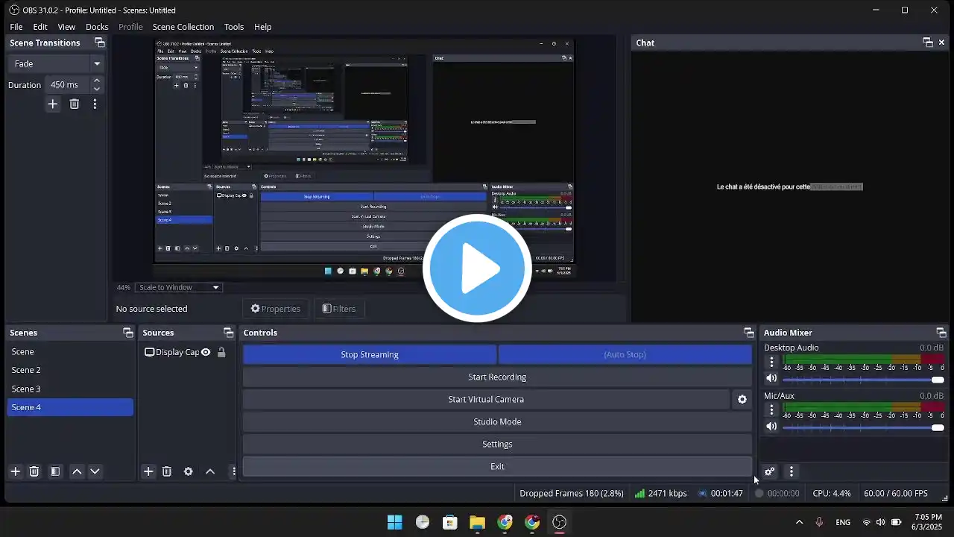Open Microsoft Store from the taskbar
This screenshot has height=537, width=954.
449,522
